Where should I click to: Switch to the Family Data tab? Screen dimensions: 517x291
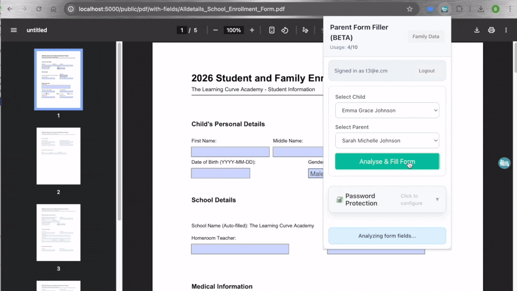coord(426,36)
